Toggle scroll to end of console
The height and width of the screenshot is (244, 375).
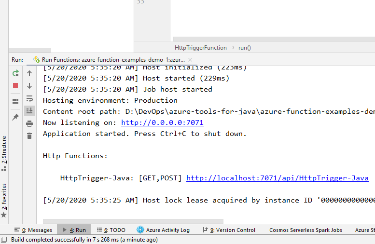pos(29,110)
